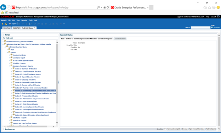Open the Tools menu
The image size is (221, 133).
pyautogui.click(x=31, y=20)
